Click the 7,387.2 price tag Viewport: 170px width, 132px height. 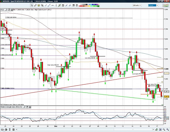tap(166, 92)
